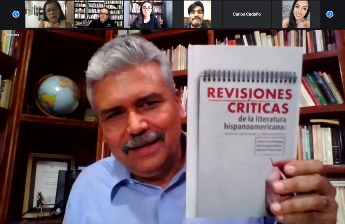
Task: Click the left arrow to show previous participants
Action: pyautogui.click(x=16, y=14)
